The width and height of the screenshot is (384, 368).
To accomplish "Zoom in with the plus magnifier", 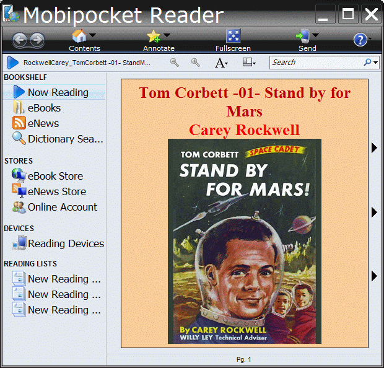I will coord(196,63).
